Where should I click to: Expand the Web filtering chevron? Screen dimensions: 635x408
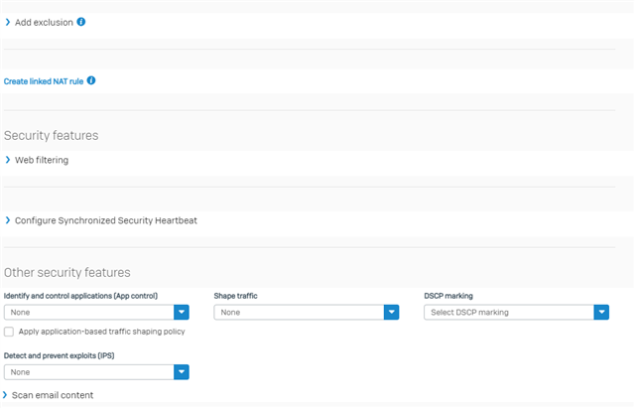coord(8,160)
